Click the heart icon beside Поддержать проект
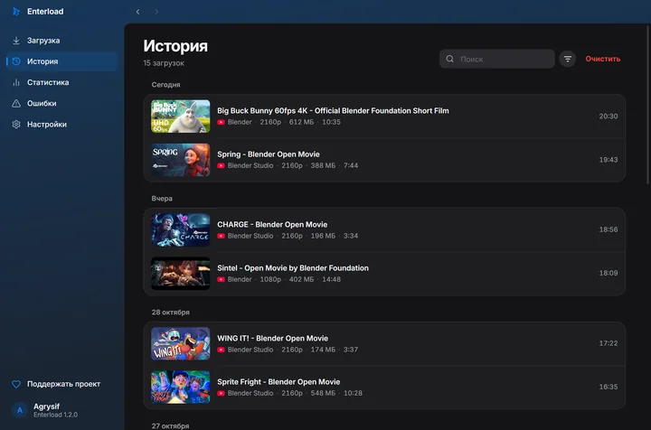Image resolution: width=651 pixels, height=430 pixels. coord(16,384)
